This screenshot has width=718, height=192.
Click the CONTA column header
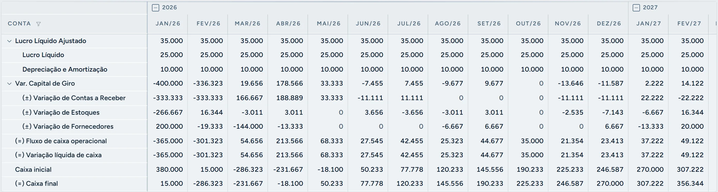point(19,24)
